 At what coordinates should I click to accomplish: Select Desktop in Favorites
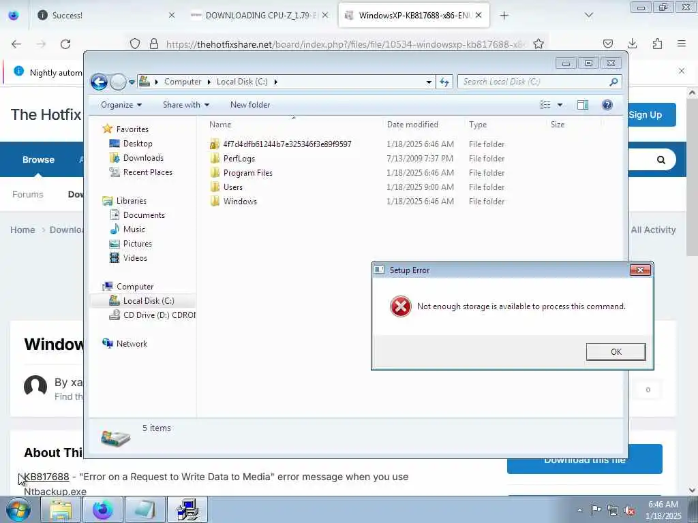[x=138, y=144]
